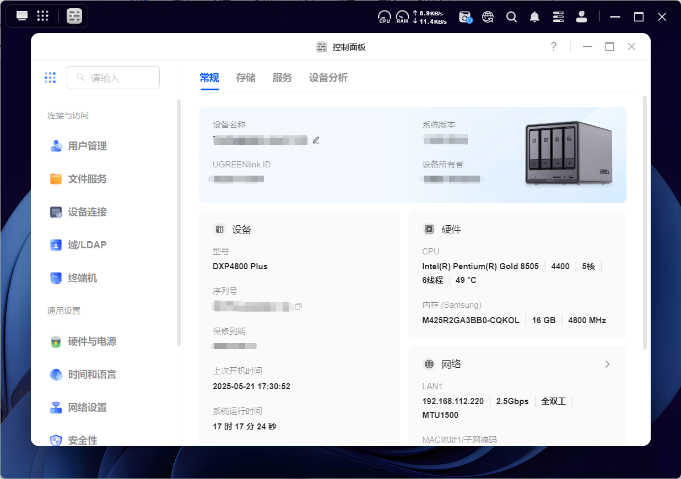Open the user profile icon in top bar

581,17
